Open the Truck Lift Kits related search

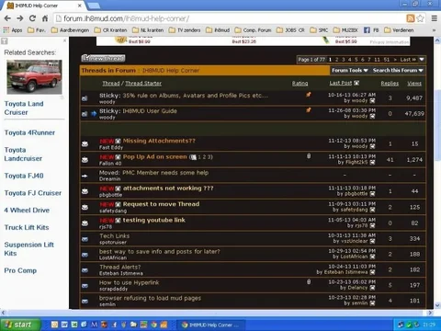click(27, 227)
